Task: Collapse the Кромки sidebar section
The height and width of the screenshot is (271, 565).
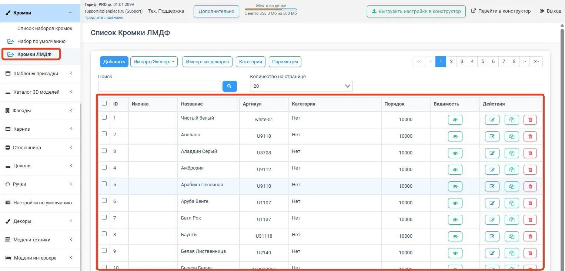Action: pyautogui.click(x=40, y=13)
